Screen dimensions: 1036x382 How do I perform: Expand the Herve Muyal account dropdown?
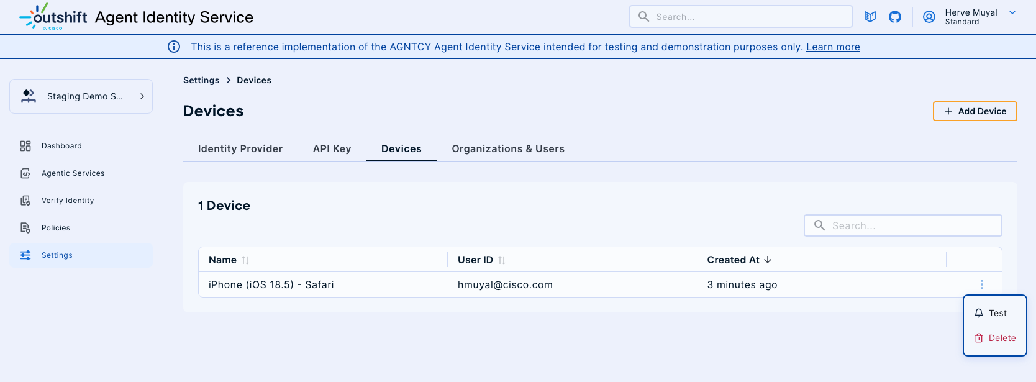click(x=1012, y=12)
